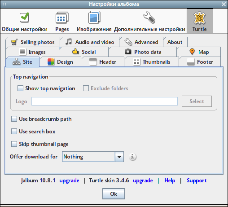Image resolution: width=228 pixels, height=207 pixels.
Task: Click the Footer tab icon
Action: point(191,62)
